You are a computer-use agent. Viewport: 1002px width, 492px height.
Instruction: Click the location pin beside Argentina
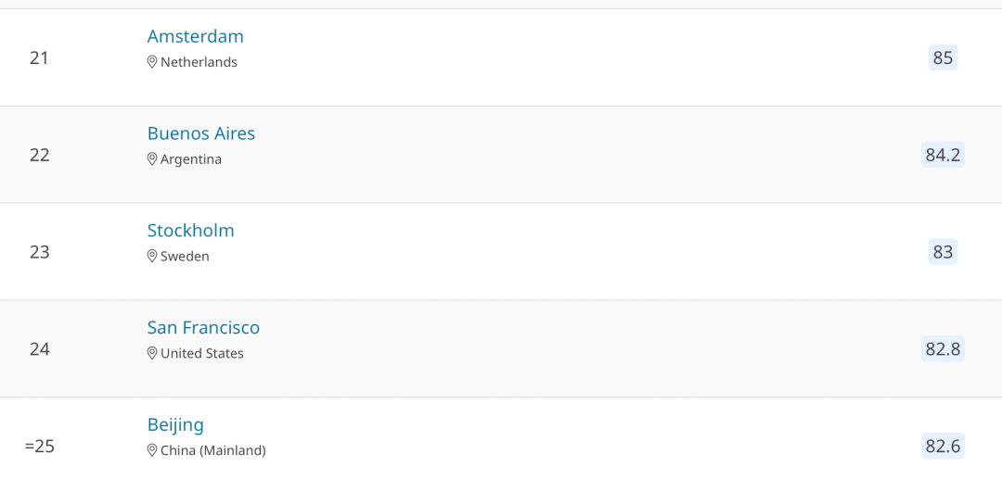[152, 158]
